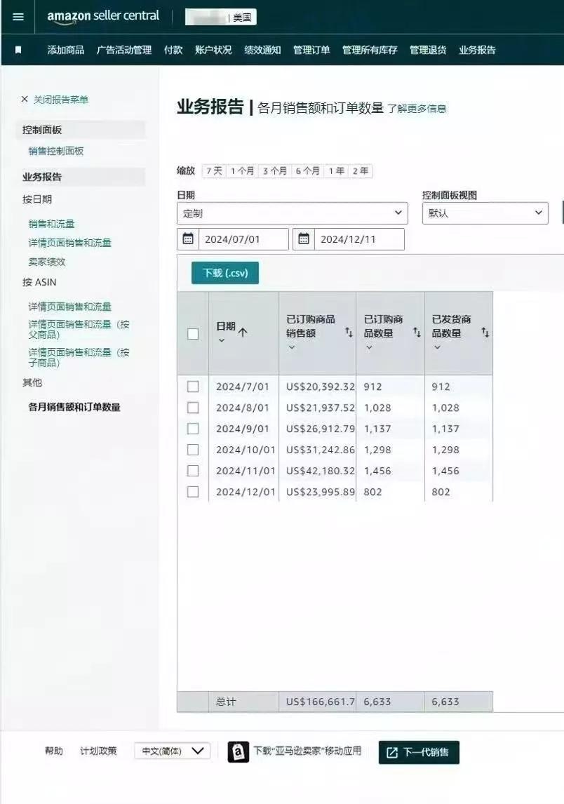The height and width of the screenshot is (804, 564).
Task: Open the marketplace switcher showing 美国
Action: 220,17
